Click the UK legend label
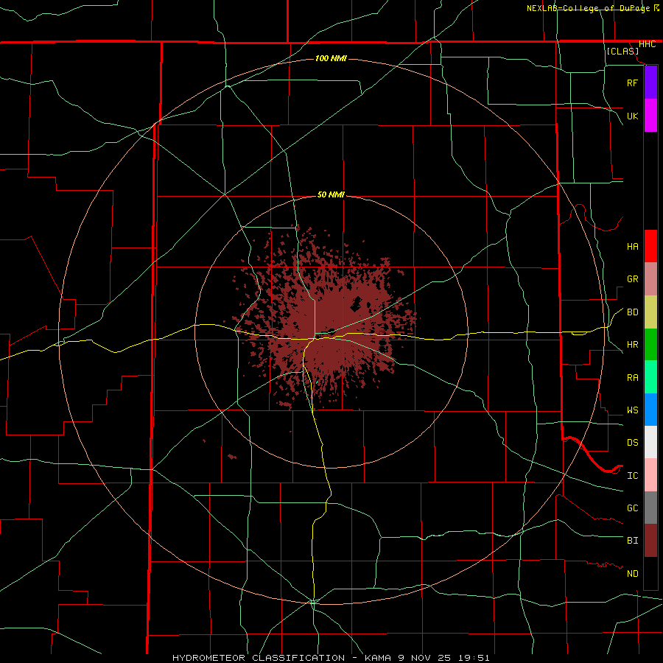The image size is (663, 663). (x=632, y=116)
